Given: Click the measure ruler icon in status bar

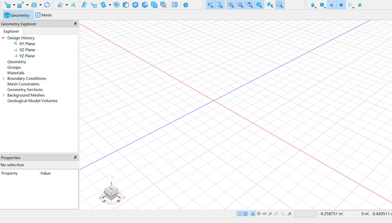Looking at the screenshot, I should (x=276, y=214).
